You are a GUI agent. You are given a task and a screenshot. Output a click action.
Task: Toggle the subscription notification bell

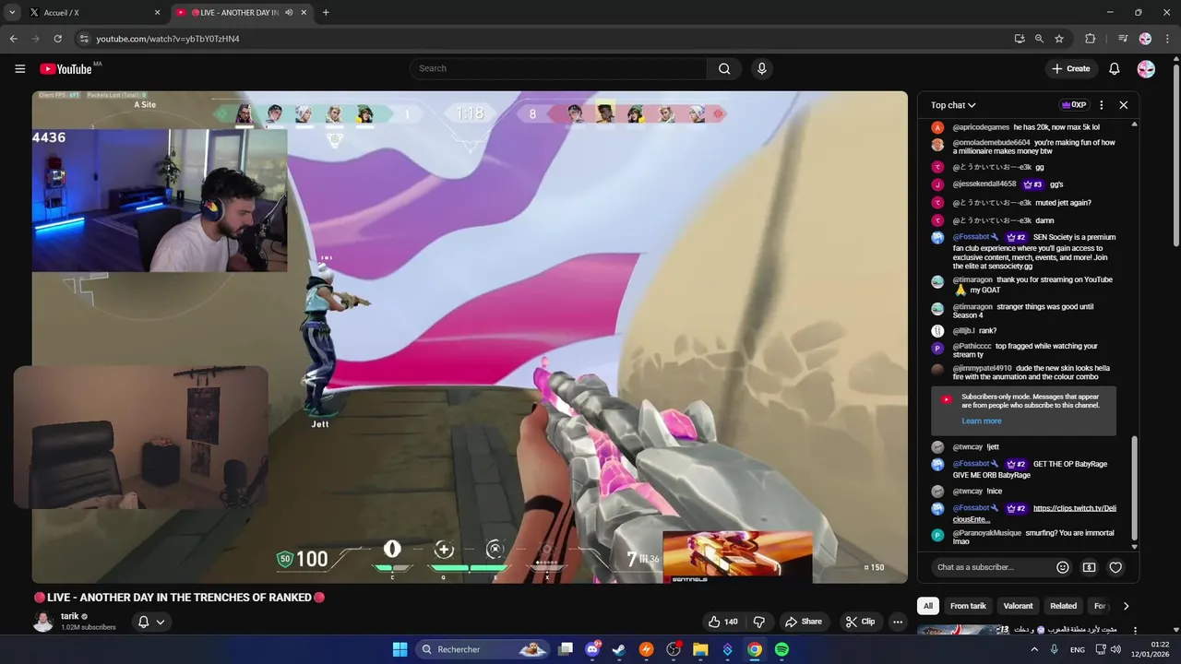pos(144,622)
